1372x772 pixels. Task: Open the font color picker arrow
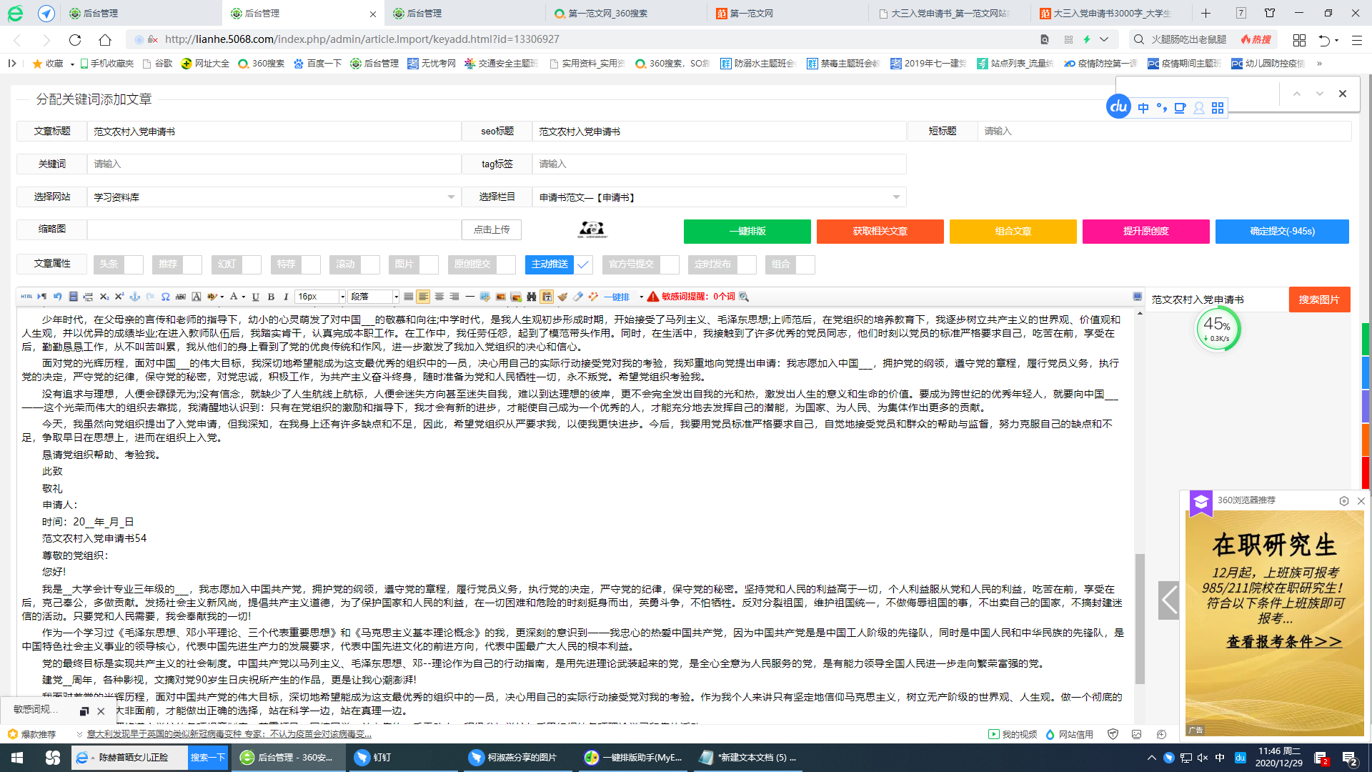click(243, 296)
